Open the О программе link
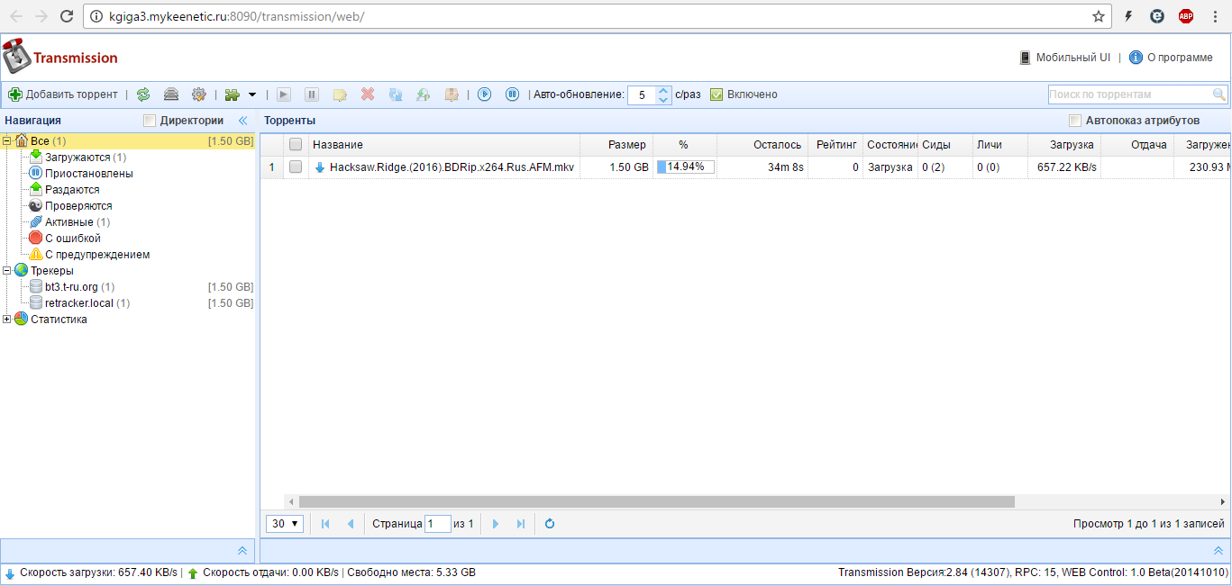Viewport: 1232px width, 586px height. [1179, 58]
